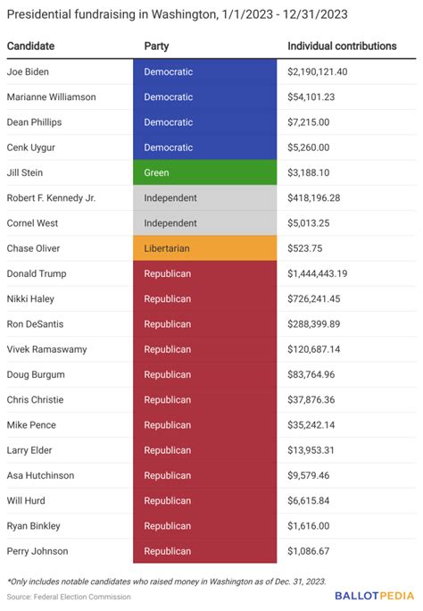The width and height of the screenshot is (423, 611).
Task: Click the Federal Election Commission source text
Action: [69, 597]
